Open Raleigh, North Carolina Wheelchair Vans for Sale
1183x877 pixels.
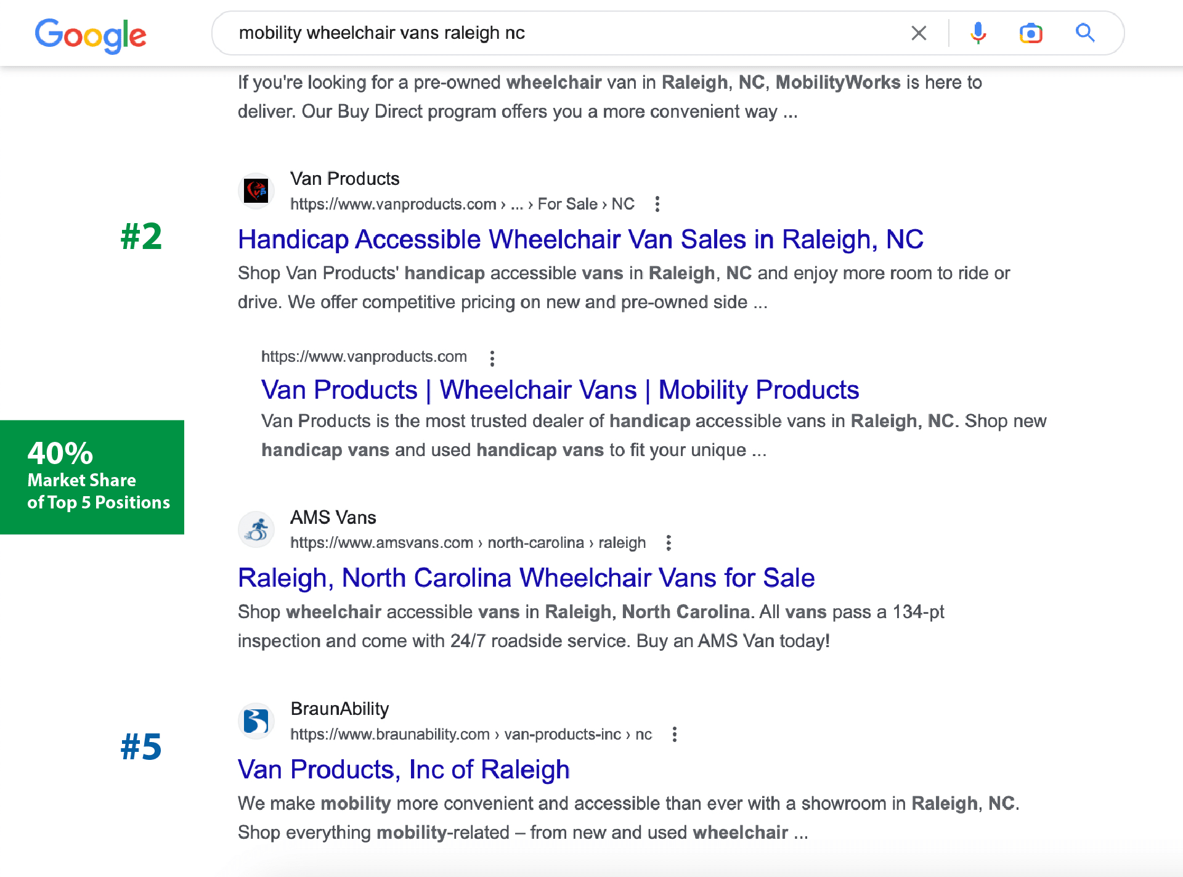(526, 578)
